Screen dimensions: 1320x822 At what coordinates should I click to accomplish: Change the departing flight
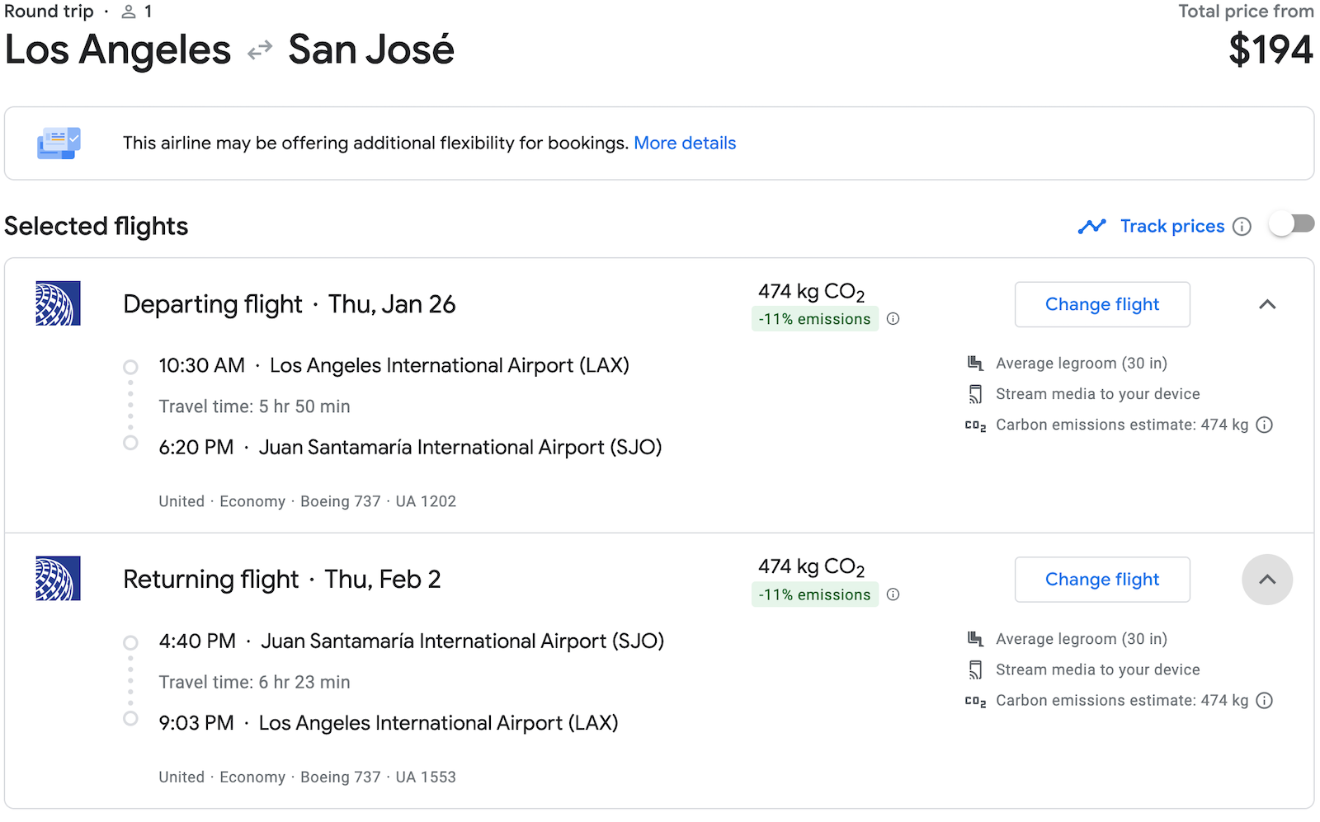tap(1101, 304)
